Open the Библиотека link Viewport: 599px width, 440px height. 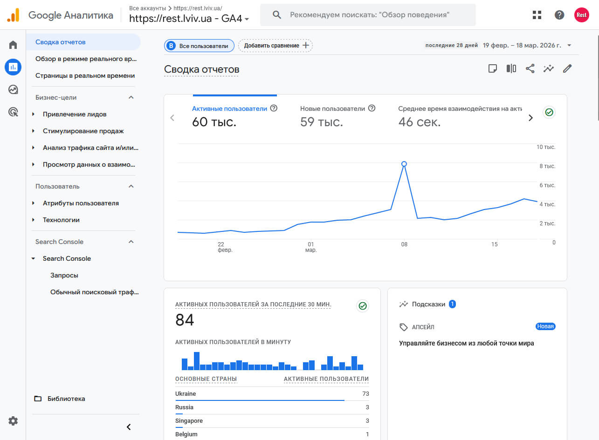coord(66,399)
